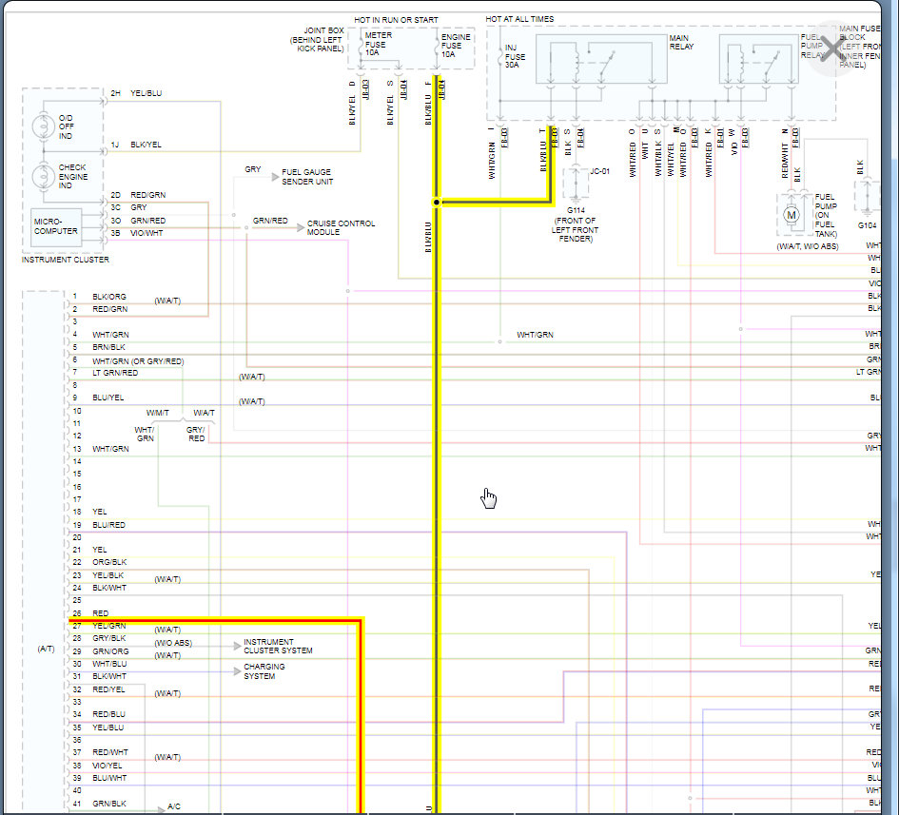Click the Micro-Computer box in instrument cluster

pyautogui.click(x=55, y=227)
